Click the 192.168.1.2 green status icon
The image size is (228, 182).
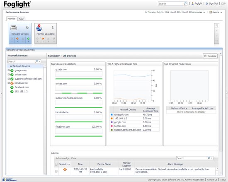click(12, 92)
